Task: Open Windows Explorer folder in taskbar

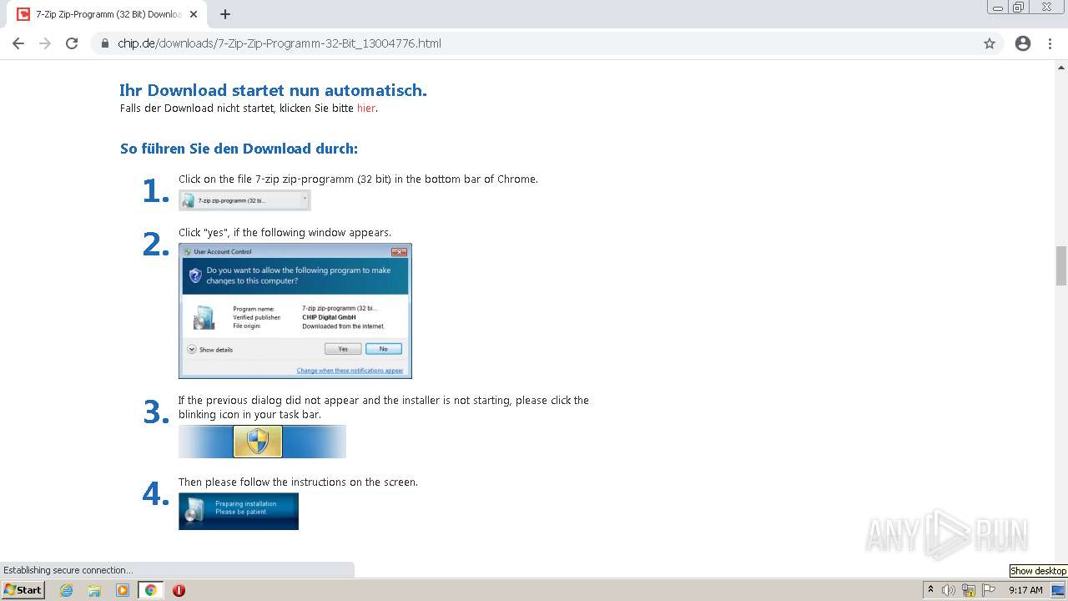Action: pos(94,590)
